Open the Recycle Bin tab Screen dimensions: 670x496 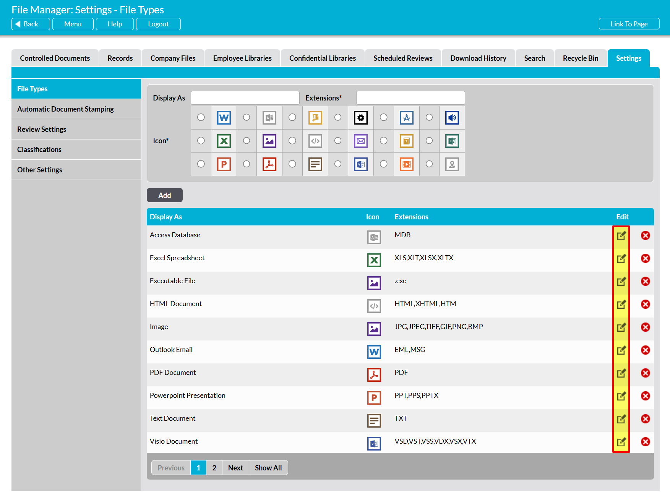tap(580, 58)
